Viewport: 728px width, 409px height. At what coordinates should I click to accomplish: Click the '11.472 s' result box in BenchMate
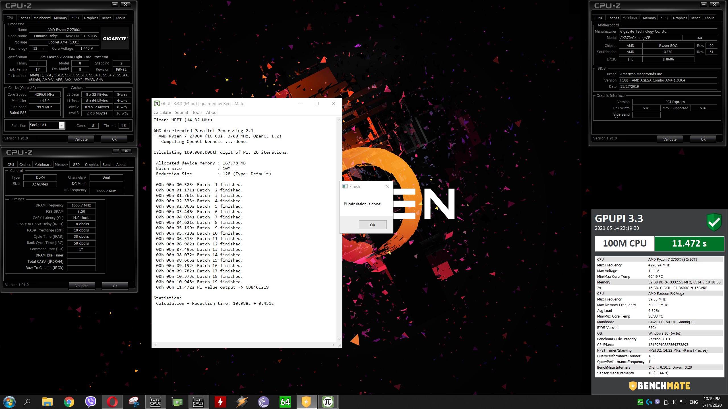(689, 243)
